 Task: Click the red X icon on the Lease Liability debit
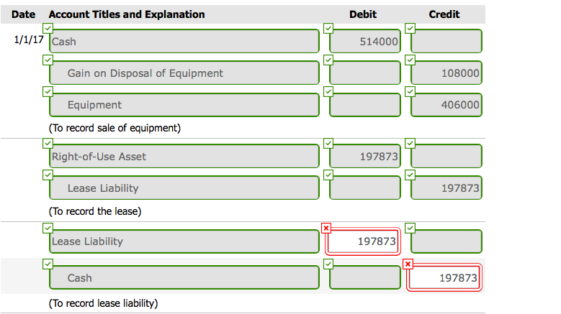click(326, 228)
